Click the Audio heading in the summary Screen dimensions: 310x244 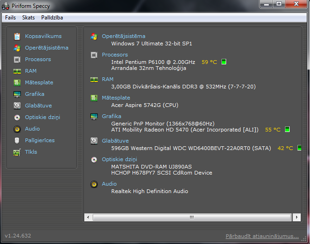click(x=109, y=184)
